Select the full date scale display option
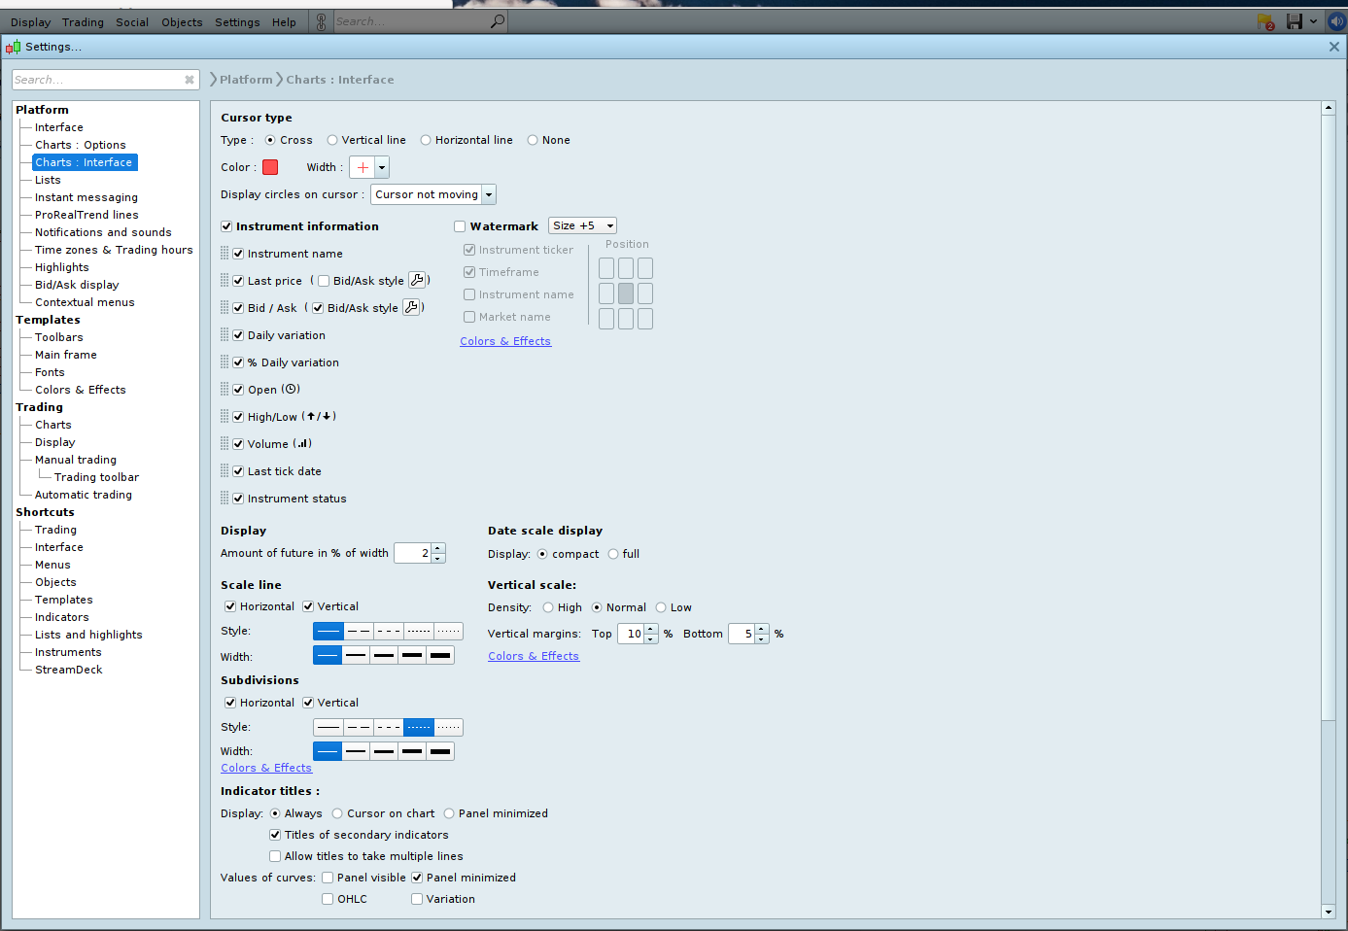1348x931 pixels. click(x=613, y=554)
